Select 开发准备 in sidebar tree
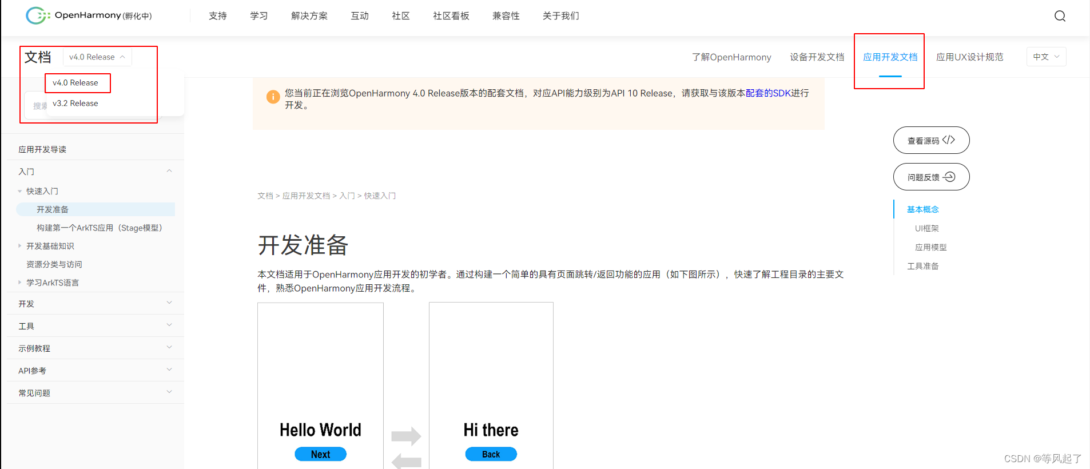The image size is (1090, 469). click(x=96, y=209)
